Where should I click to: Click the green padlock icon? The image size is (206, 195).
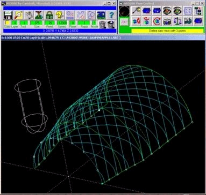[x=49, y=15]
